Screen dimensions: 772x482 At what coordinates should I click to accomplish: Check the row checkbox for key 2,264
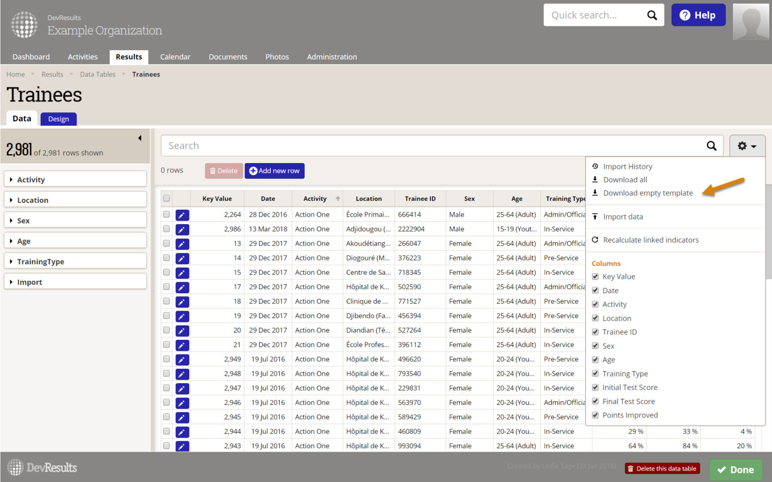[167, 214]
